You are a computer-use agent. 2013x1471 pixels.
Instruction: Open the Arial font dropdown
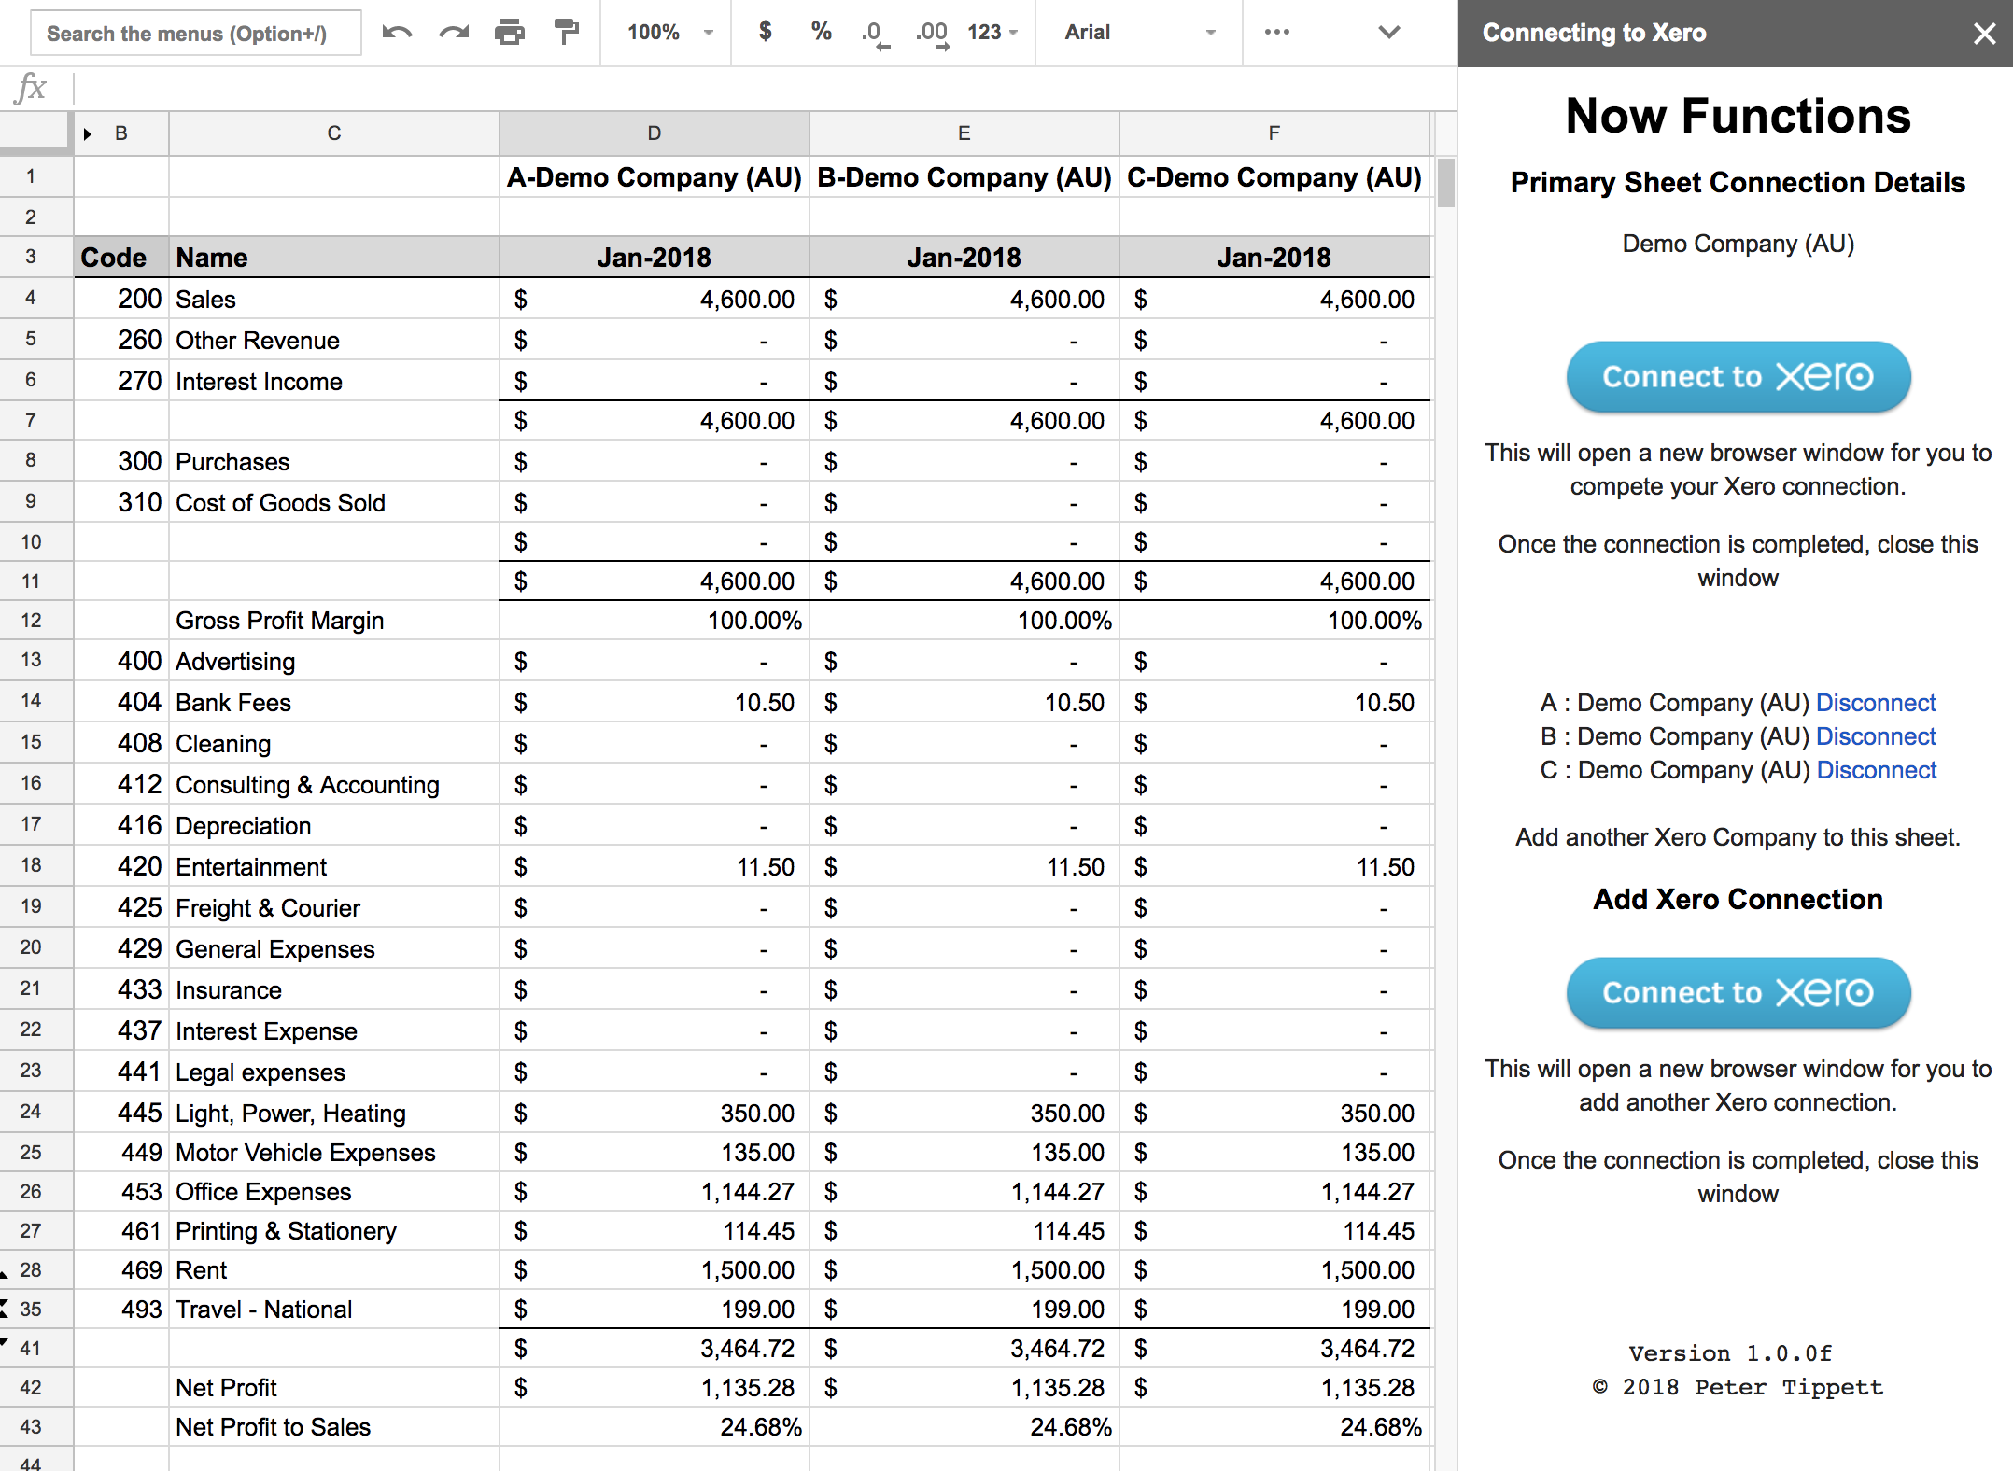(1139, 33)
